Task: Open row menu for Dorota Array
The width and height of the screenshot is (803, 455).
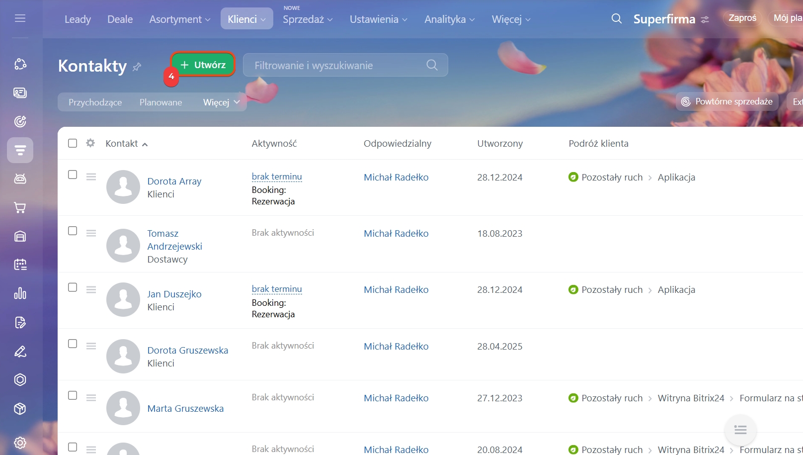Action: 91,177
